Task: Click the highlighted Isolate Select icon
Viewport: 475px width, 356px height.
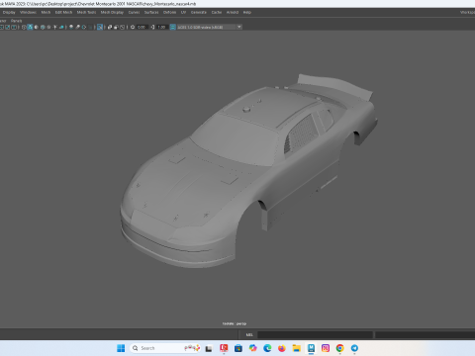Action: 100,27
